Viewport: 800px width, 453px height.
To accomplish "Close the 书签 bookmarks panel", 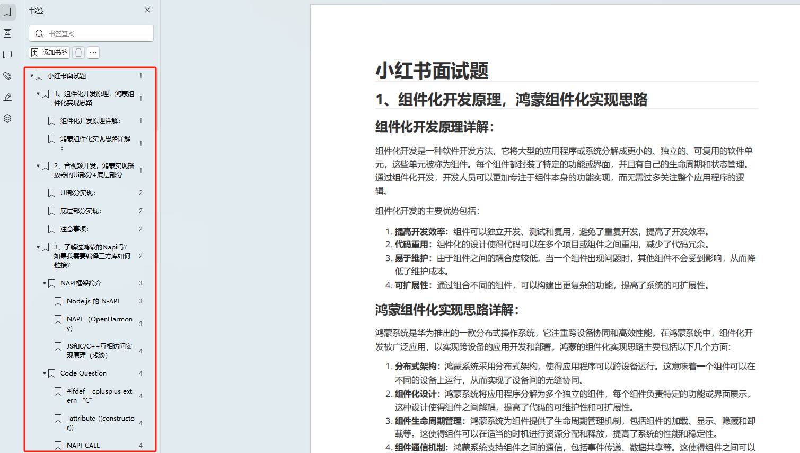I will click(147, 10).
